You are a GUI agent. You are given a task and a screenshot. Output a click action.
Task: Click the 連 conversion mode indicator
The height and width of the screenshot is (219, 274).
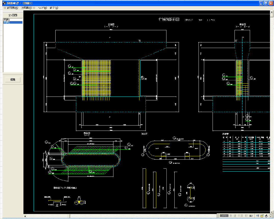[235, 216]
